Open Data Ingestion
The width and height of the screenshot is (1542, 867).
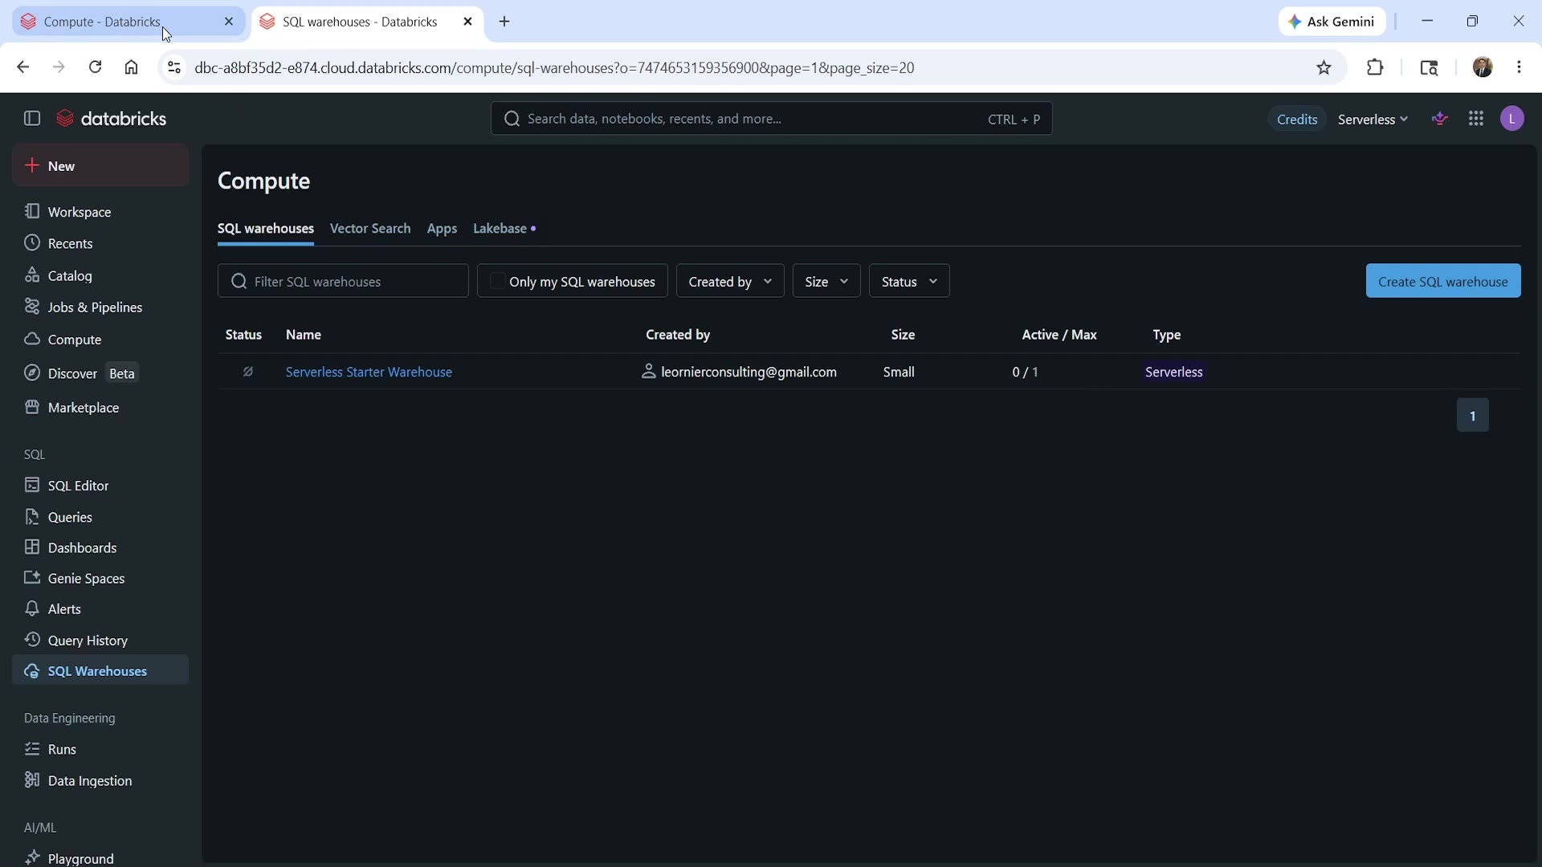pyautogui.click(x=100, y=780)
